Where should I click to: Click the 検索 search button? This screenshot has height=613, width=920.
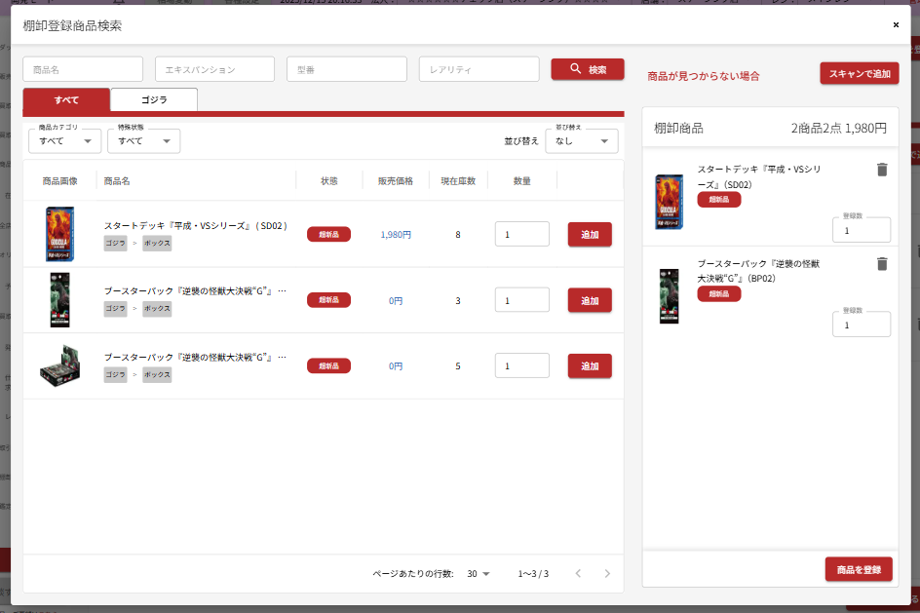pos(588,69)
